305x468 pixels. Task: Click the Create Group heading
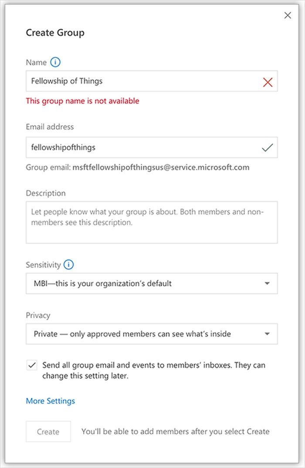click(55, 33)
